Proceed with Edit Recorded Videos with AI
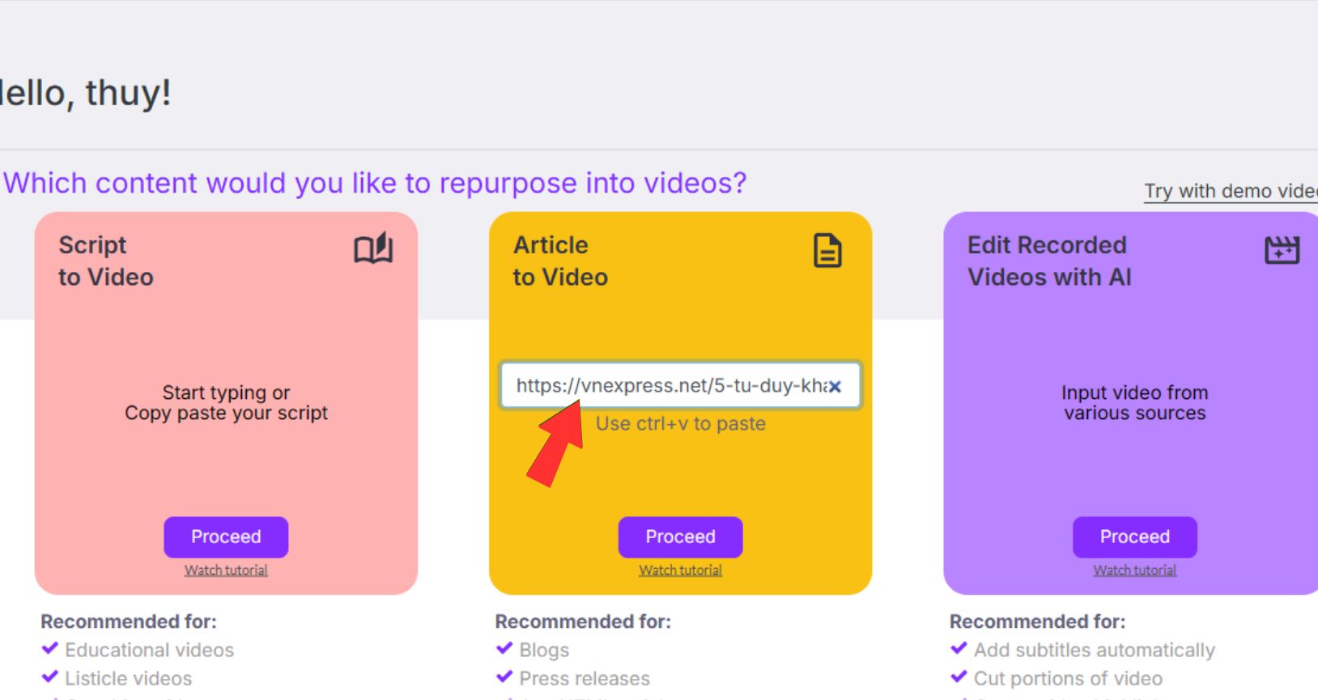 point(1134,537)
